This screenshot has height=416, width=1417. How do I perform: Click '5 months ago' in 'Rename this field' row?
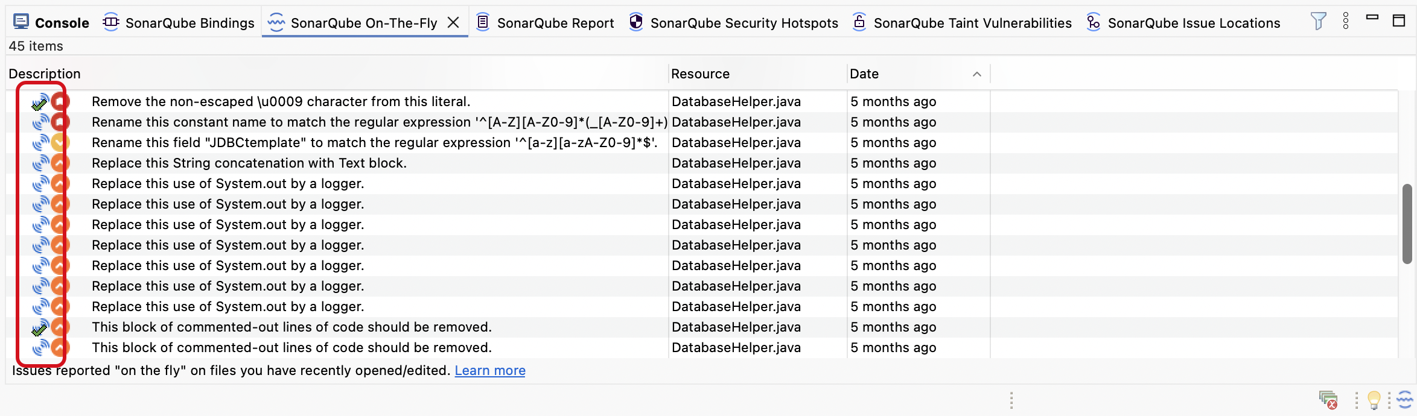(893, 142)
